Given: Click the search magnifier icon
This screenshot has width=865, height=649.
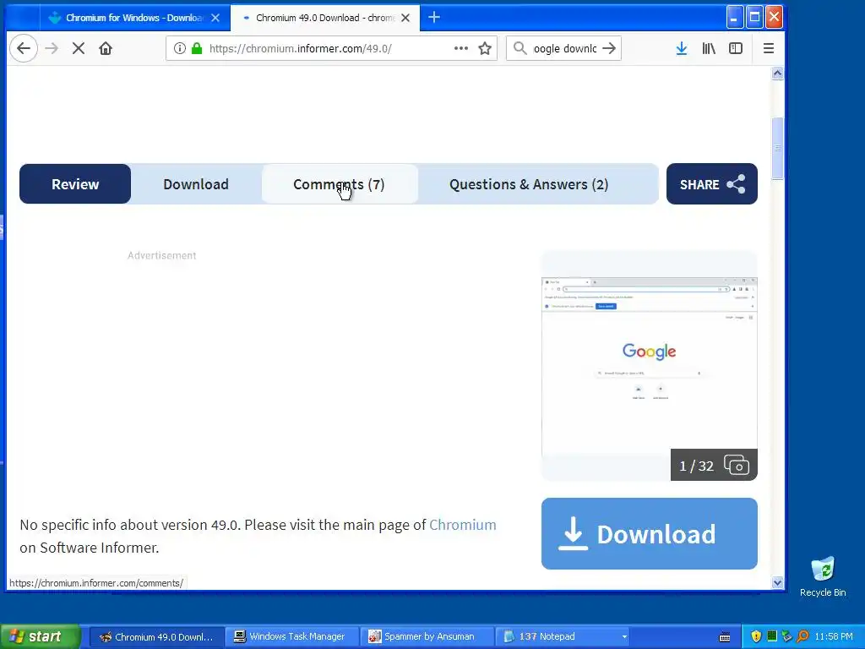Looking at the screenshot, I should coord(520,48).
